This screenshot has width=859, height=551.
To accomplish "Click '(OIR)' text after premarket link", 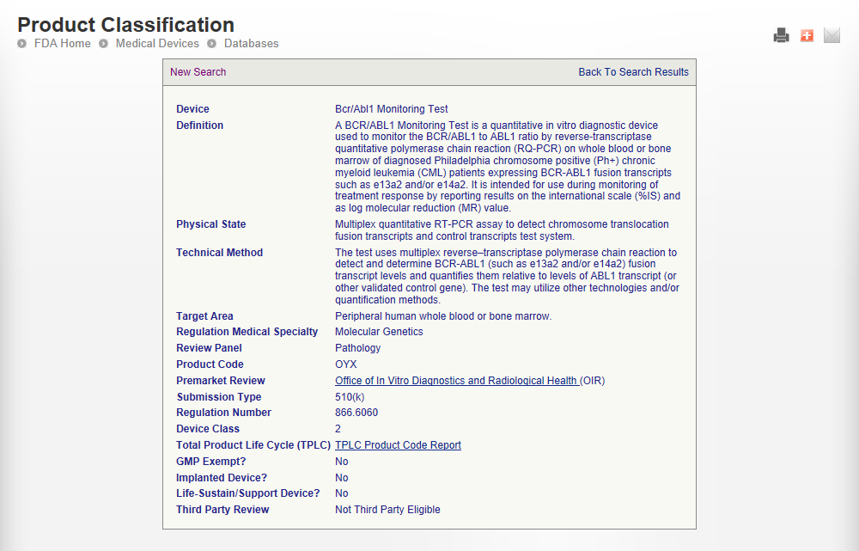I will coord(592,381).
